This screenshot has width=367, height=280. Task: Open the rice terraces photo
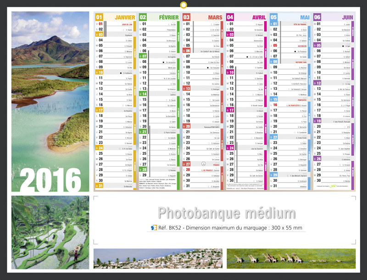(x=50, y=232)
